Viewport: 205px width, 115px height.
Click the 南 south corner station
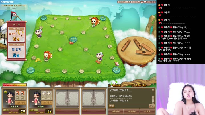pos(116,70)
